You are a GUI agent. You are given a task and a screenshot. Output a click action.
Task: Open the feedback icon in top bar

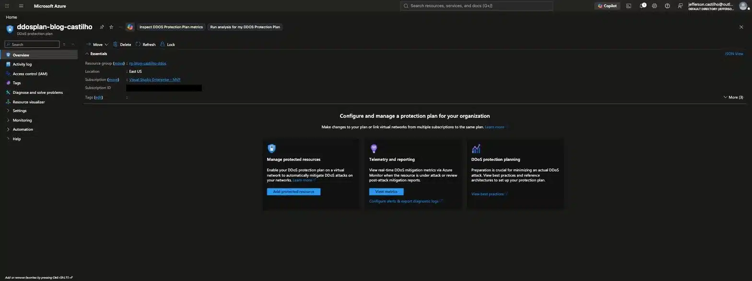680,6
